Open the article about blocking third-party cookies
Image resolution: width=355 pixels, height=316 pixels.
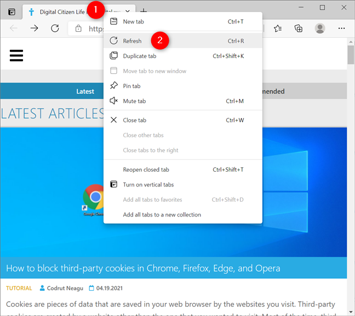tap(143, 268)
